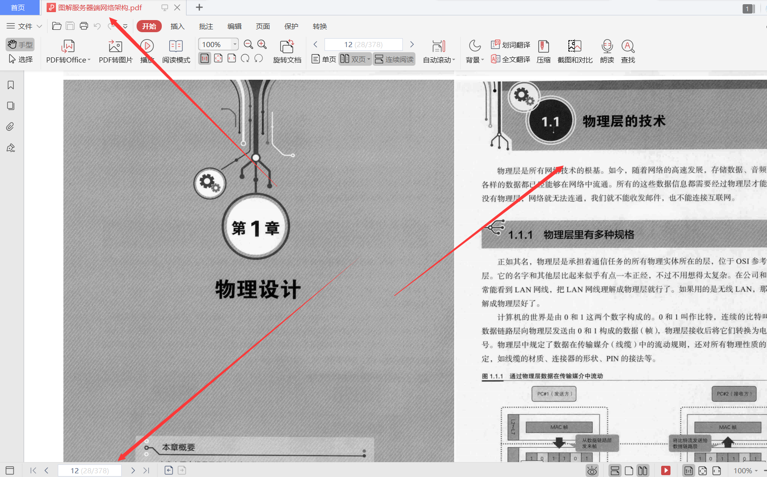Switch to the 编辑 ribbon tab

pyautogui.click(x=235, y=26)
